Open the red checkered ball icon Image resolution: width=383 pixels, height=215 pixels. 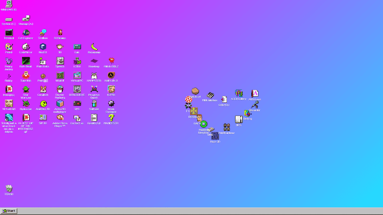[189, 99]
